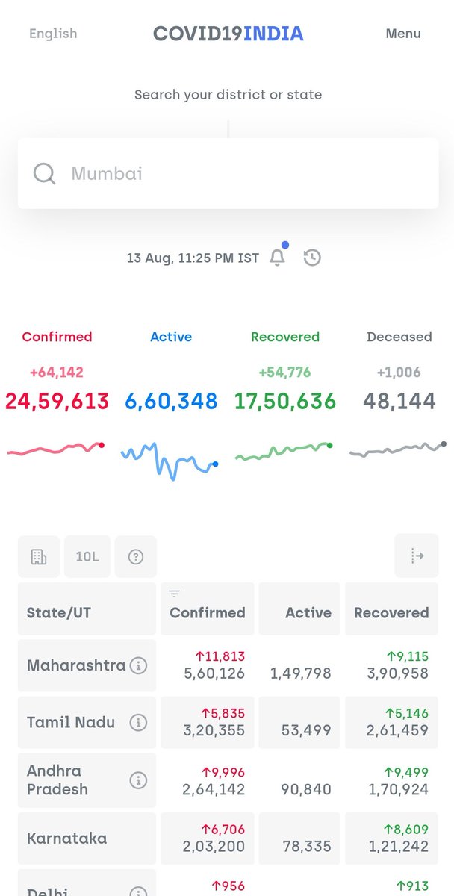Screen dimensions: 454x896
Task: Open the table help question icon
Action: point(136,556)
